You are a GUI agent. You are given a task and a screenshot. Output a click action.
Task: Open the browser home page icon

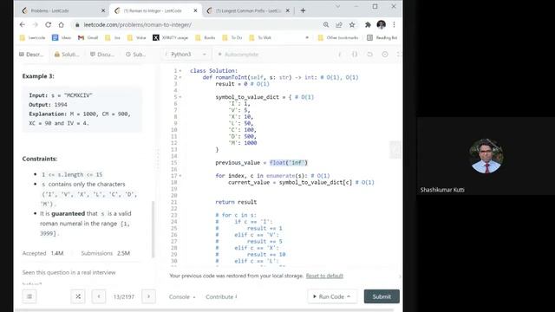pos(62,25)
